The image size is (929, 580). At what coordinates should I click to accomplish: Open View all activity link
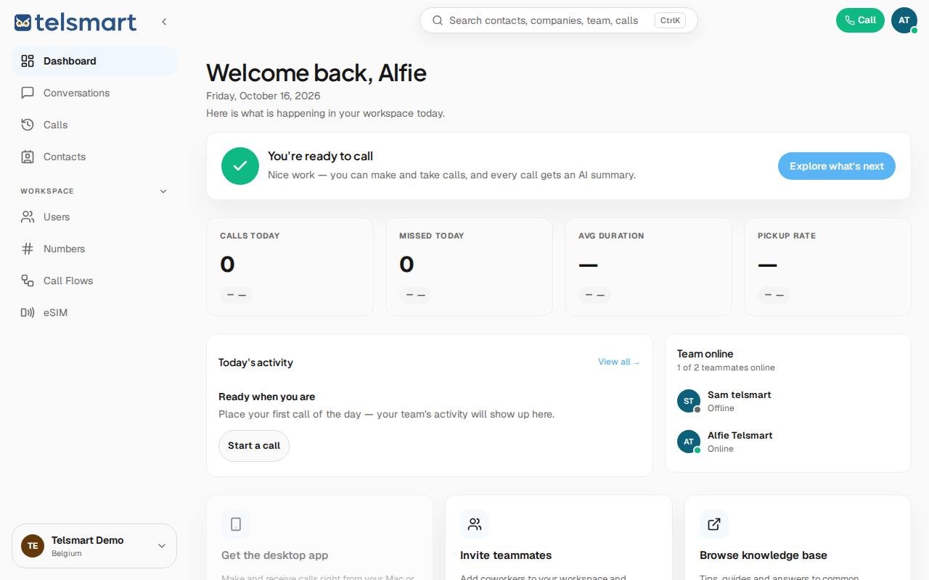point(618,362)
